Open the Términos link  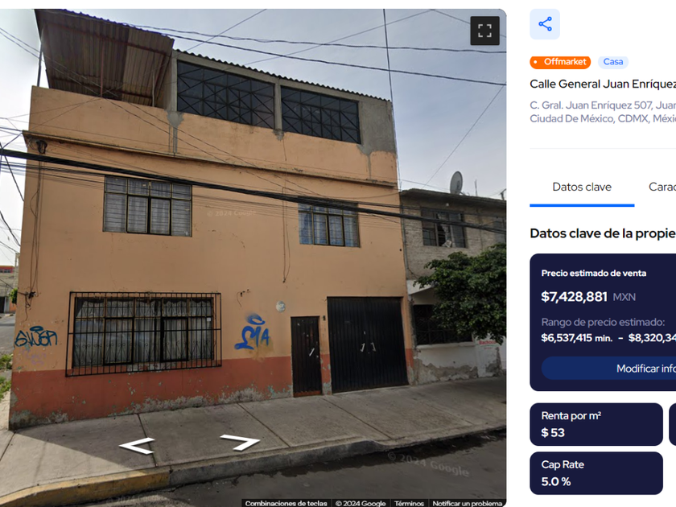(x=409, y=503)
